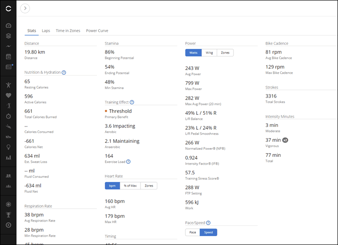The height and width of the screenshot is (245, 338).
Task: Click the 160 bpm Avg HR value
Action: click(115, 202)
